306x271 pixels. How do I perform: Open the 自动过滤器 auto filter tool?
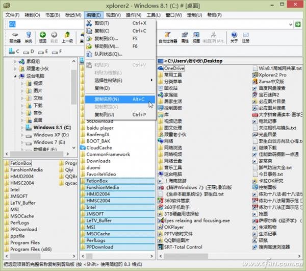tap(168, 37)
